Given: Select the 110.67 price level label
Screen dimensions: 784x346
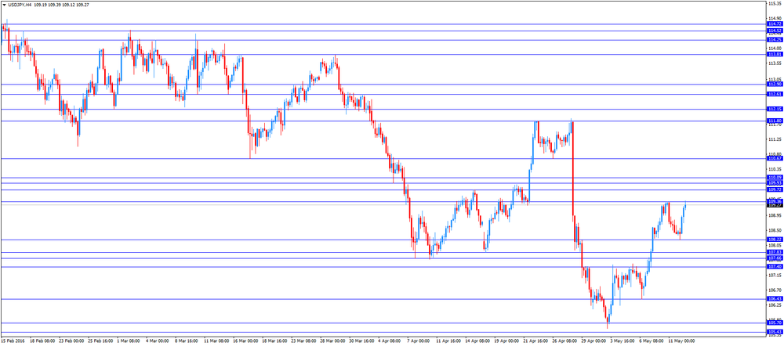Looking at the screenshot, I should [x=774, y=158].
